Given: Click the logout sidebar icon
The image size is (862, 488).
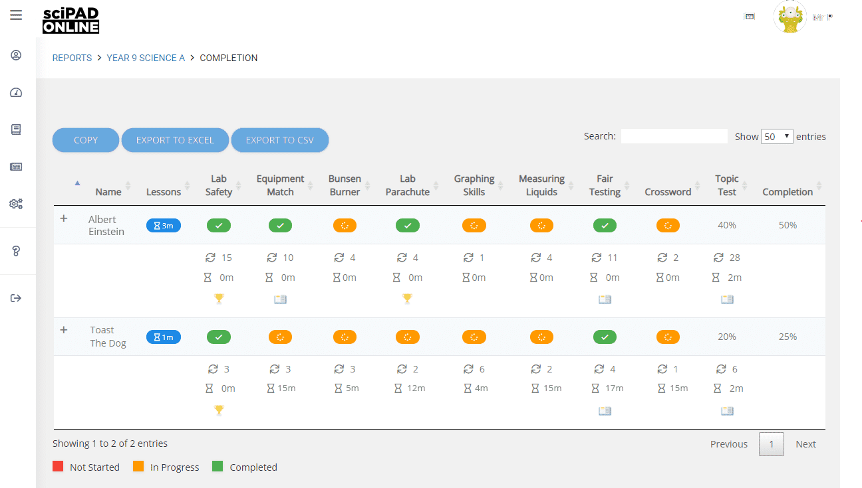Looking at the screenshot, I should click(x=16, y=298).
